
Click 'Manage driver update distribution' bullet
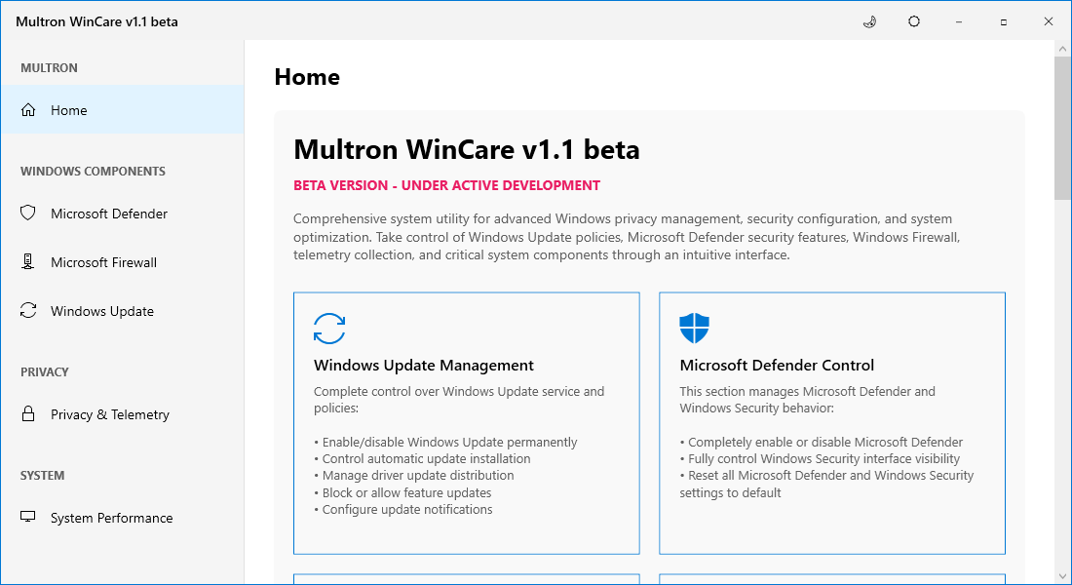[x=414, y=475]
